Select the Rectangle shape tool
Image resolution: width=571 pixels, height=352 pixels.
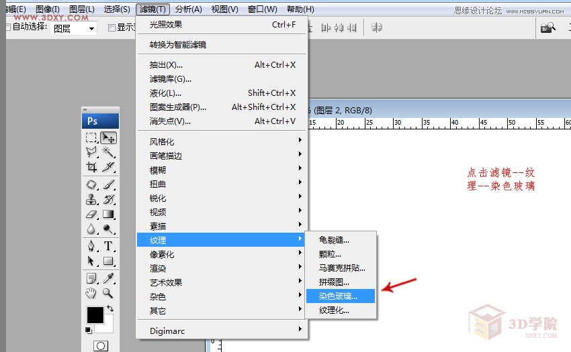[x=109, y=261]
